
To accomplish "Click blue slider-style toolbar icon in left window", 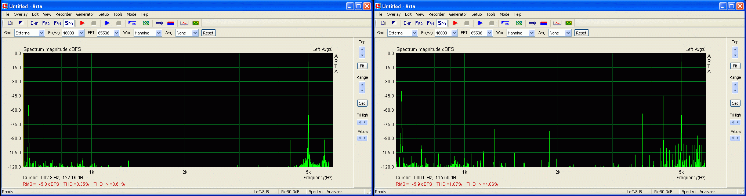I will 159,23.
